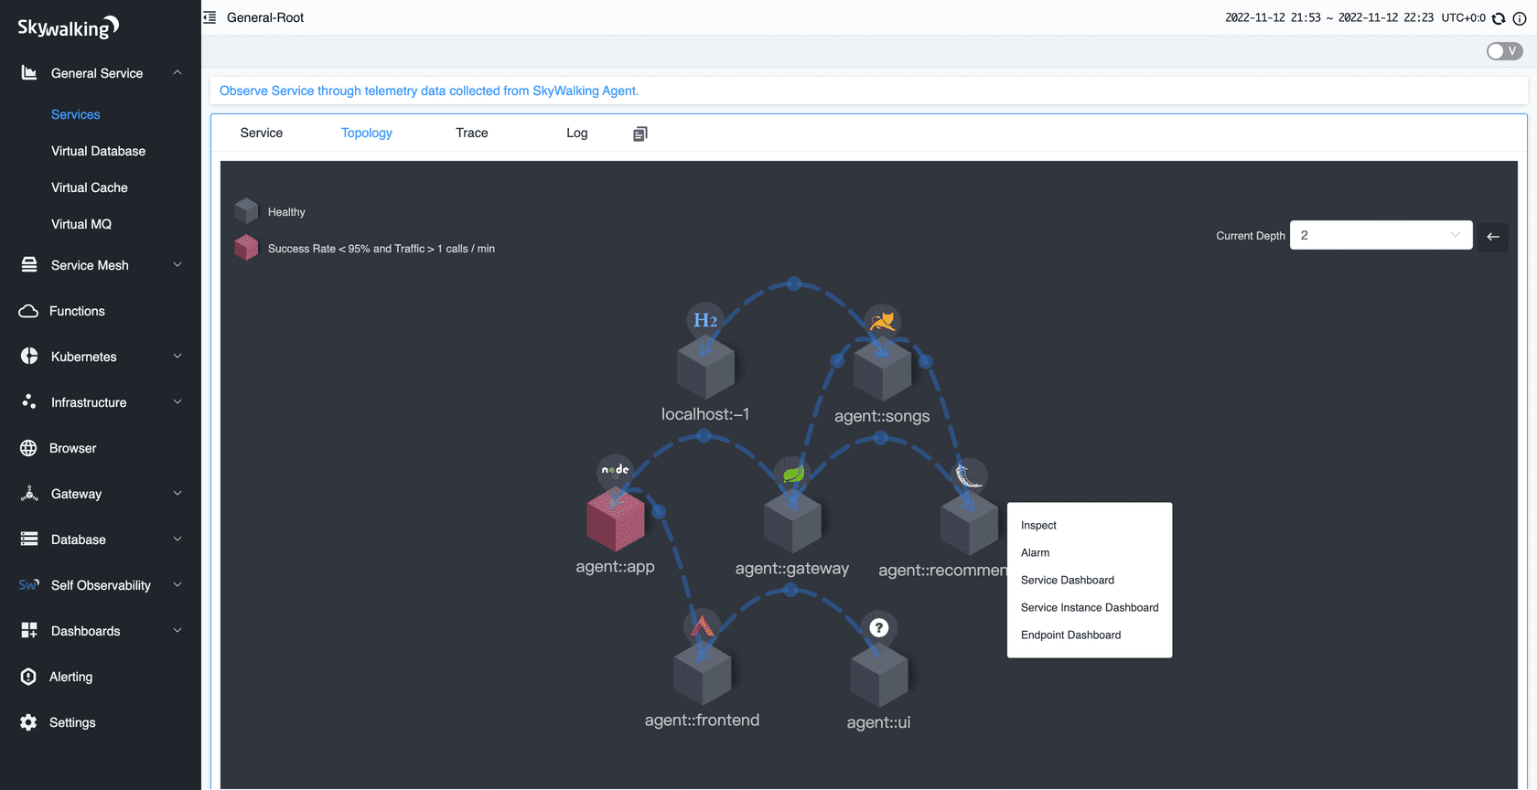Select the agent::gateway service cube
The image size is (1537, 790).
792,521
